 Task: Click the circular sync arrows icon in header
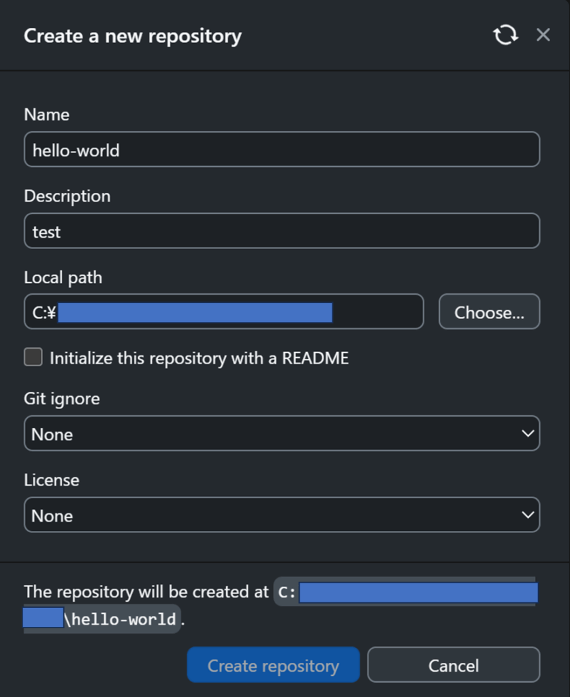point(505,35)
